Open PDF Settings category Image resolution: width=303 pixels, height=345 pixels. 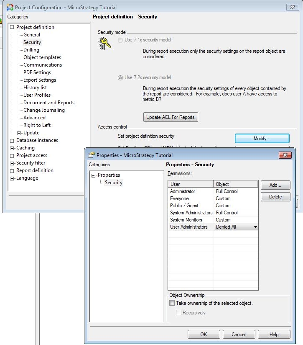(x=37, y=72)
